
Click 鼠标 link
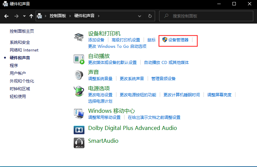point(151,40)
